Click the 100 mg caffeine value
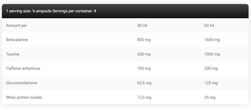Screen dimensions: 251x110 pyautogui.click(x=144, y=68)
